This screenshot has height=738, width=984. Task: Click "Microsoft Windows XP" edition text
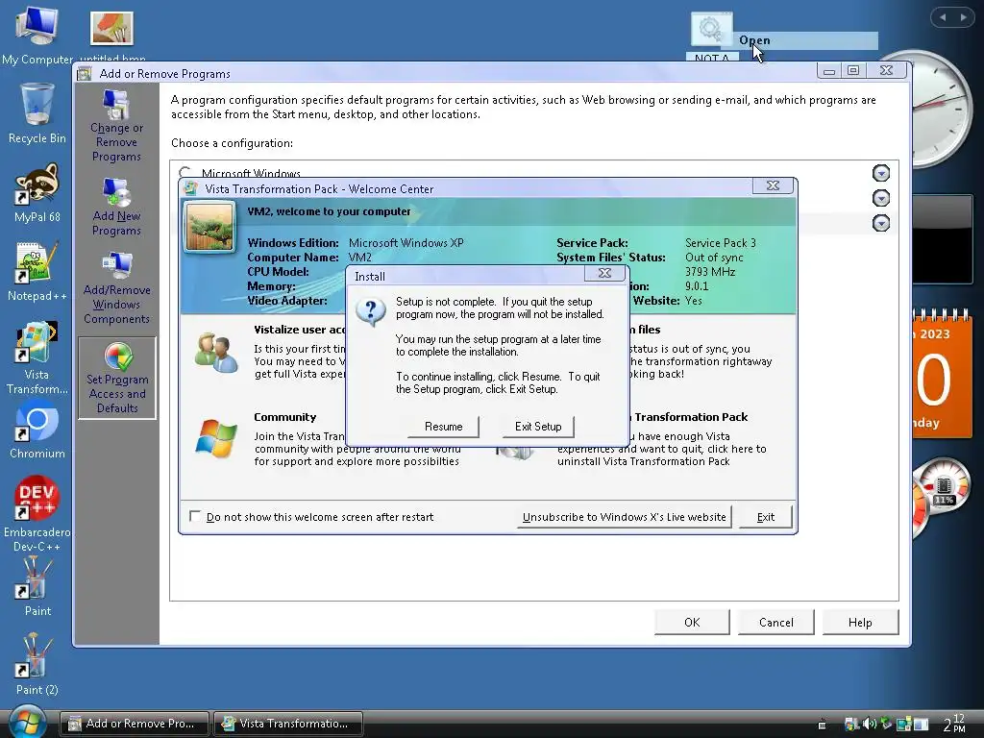tap(406, 243)
